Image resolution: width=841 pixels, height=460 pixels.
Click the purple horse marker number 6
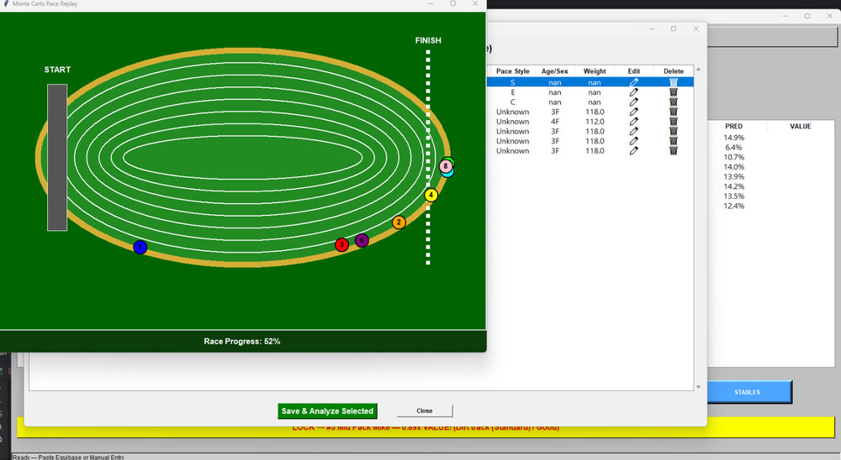362,241
